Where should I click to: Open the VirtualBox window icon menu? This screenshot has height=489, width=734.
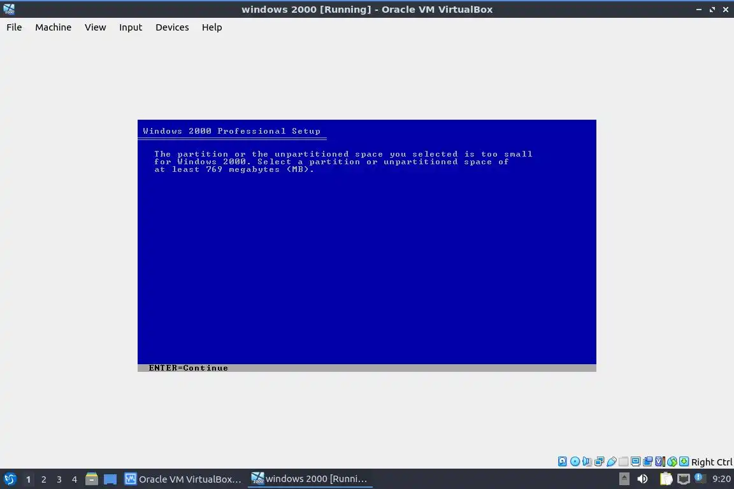[x=9, y=10]
